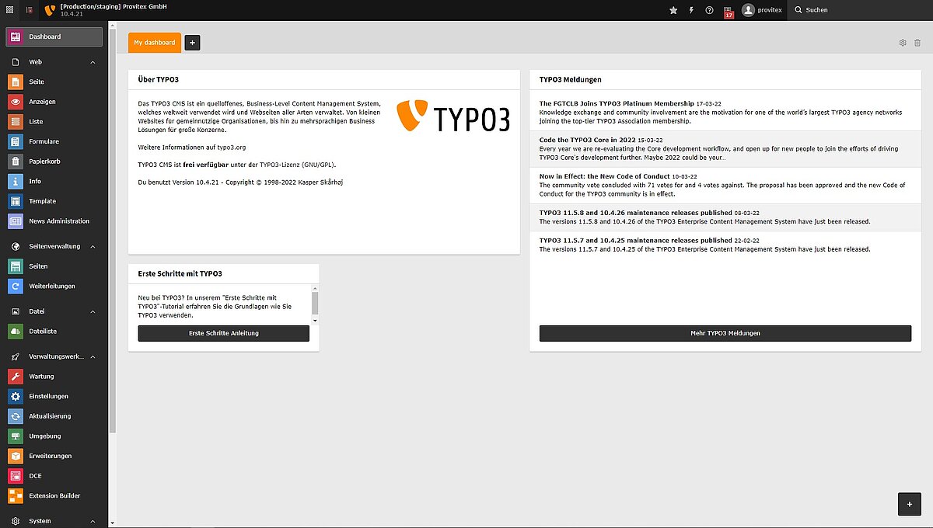Open help question mark icon

tap(709, 10)
